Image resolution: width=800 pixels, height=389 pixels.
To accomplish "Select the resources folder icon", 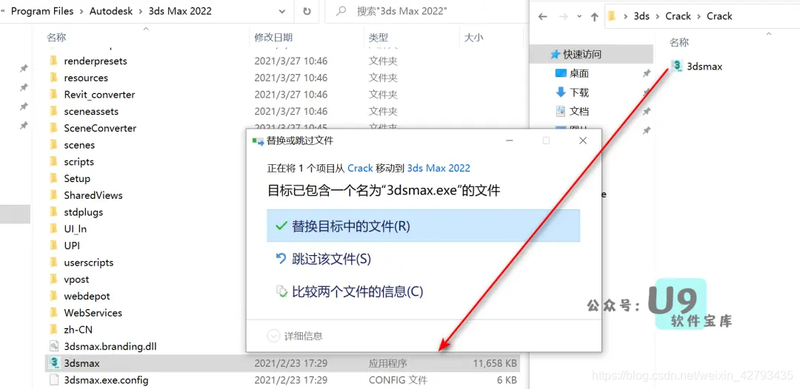I will (x=53, y=78).
